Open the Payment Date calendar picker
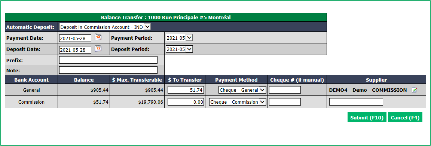Image resolution: width=431 pixels, height=146 pixels. coord(98,37)
